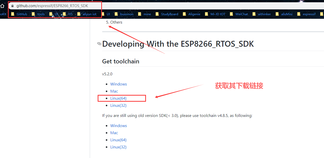This screenshot has height=158, width=324.
Task: Open the Aligenie bookmark folder
Action: point(192,14)
